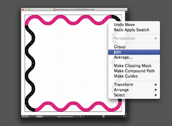
Task: Expand the Arrange submenu arrow
Action: click(x=156, y=90)
